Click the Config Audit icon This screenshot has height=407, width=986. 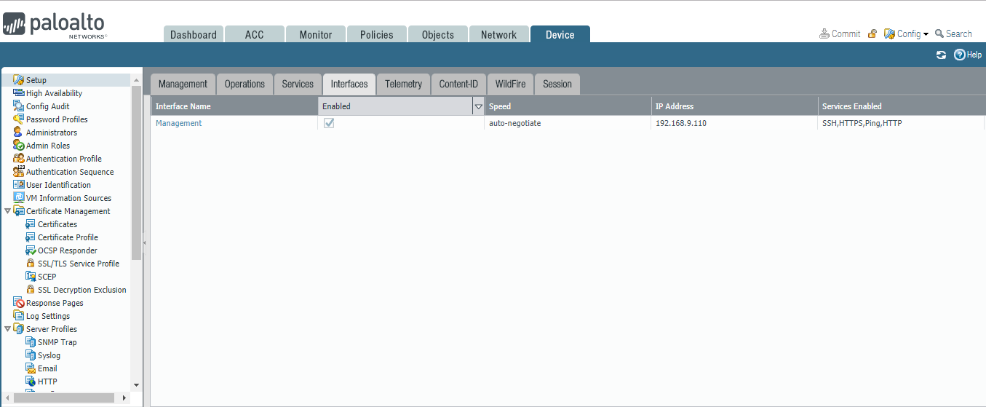coord(19,106)
